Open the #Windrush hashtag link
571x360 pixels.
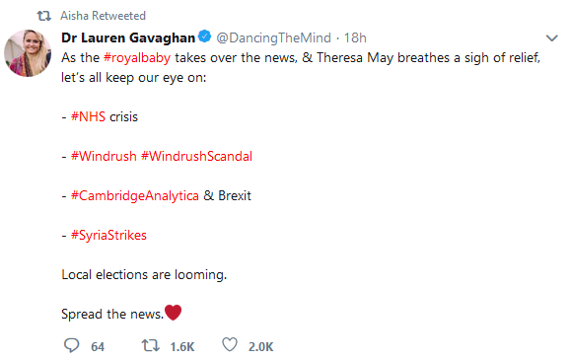click(104, 156)
